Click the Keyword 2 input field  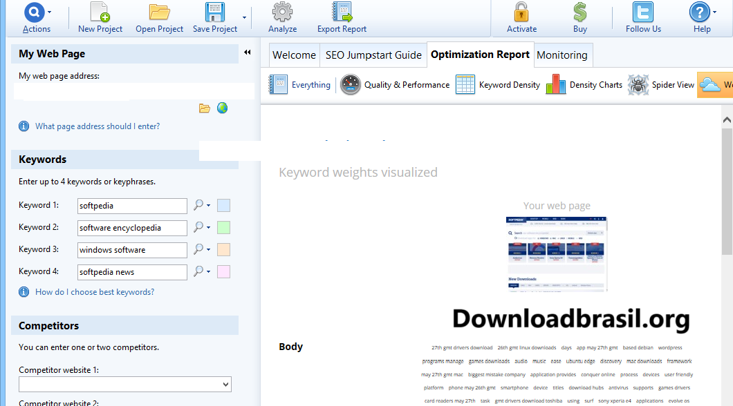[132, 228]
